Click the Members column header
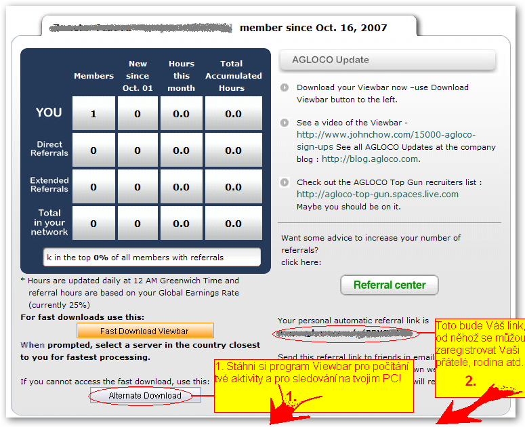 pyautogui.click(x=93, y=76)
